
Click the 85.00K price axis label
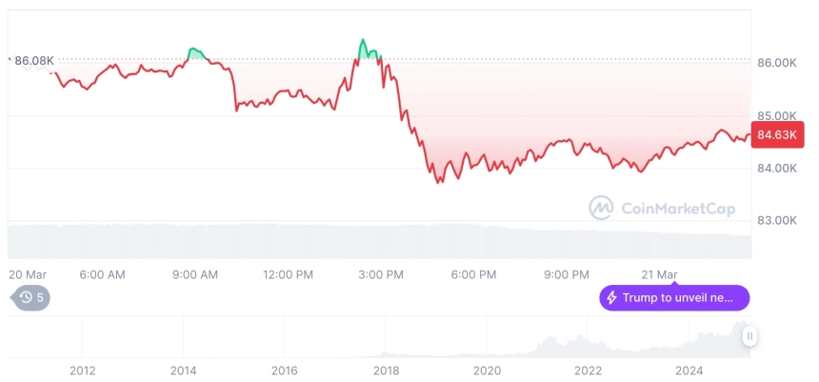[x=777, y=115]
